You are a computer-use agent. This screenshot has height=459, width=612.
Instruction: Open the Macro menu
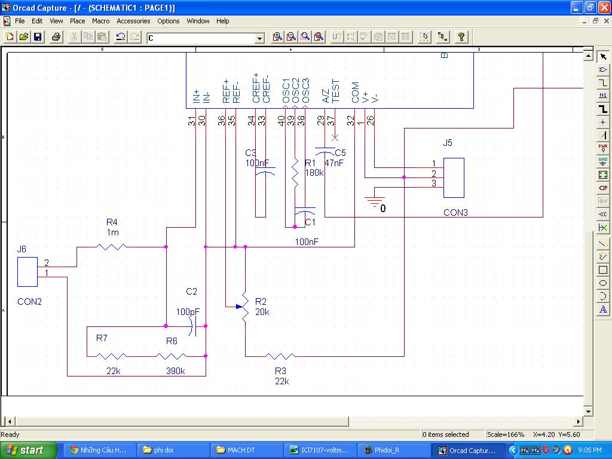(100, 21)
